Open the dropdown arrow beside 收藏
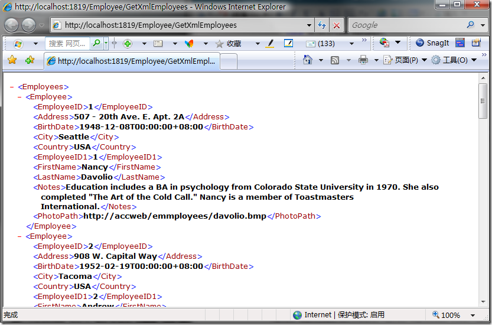The height and width of the screenshot is (325, 492). point(258,44)
